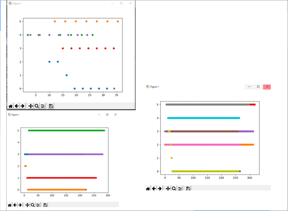Click Forward arrow in right figure toolbar
Image resolution: width=288 pixels, height=211 pixels.
(160, 188)
